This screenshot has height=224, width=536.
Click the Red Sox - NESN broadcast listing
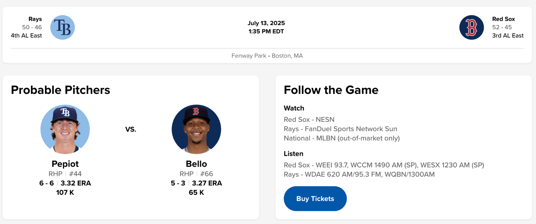[309, 119]
